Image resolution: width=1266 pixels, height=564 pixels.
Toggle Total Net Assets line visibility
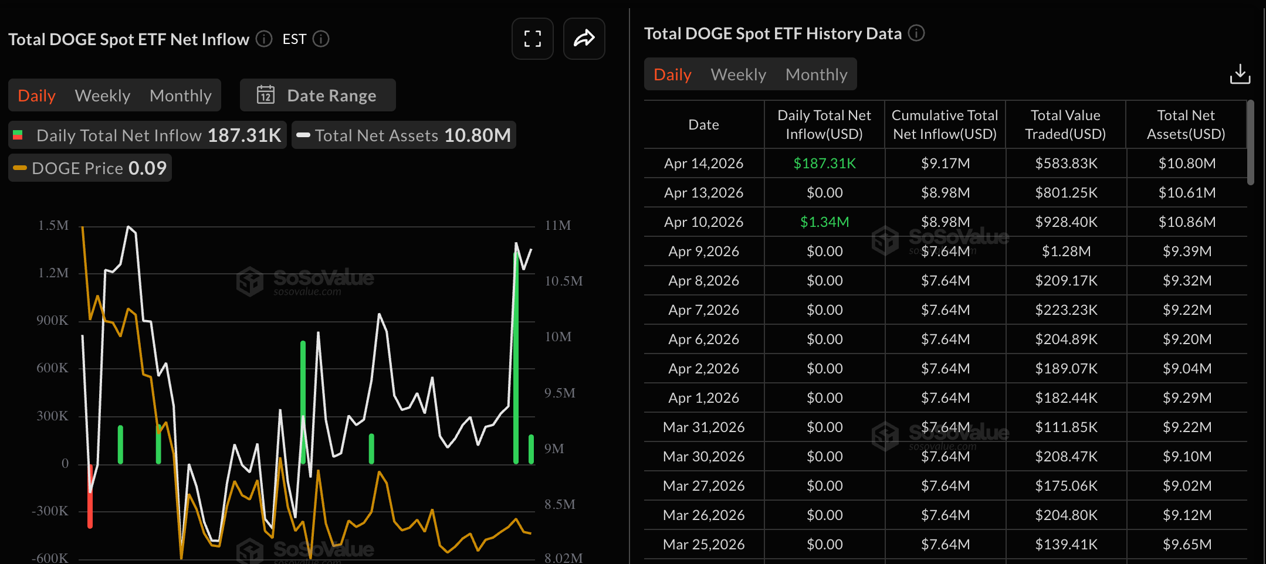[x=404, y=135]
